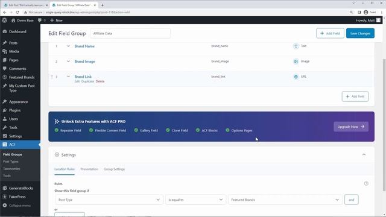Open the Post Type rule dropdown
The height and width of the screenshot is (217, 386).
pyautogui.click(x=109, y=200)
